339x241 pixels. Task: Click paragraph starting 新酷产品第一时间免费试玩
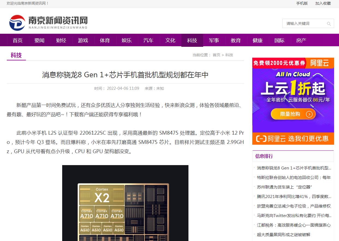click(x=125, y=110)
